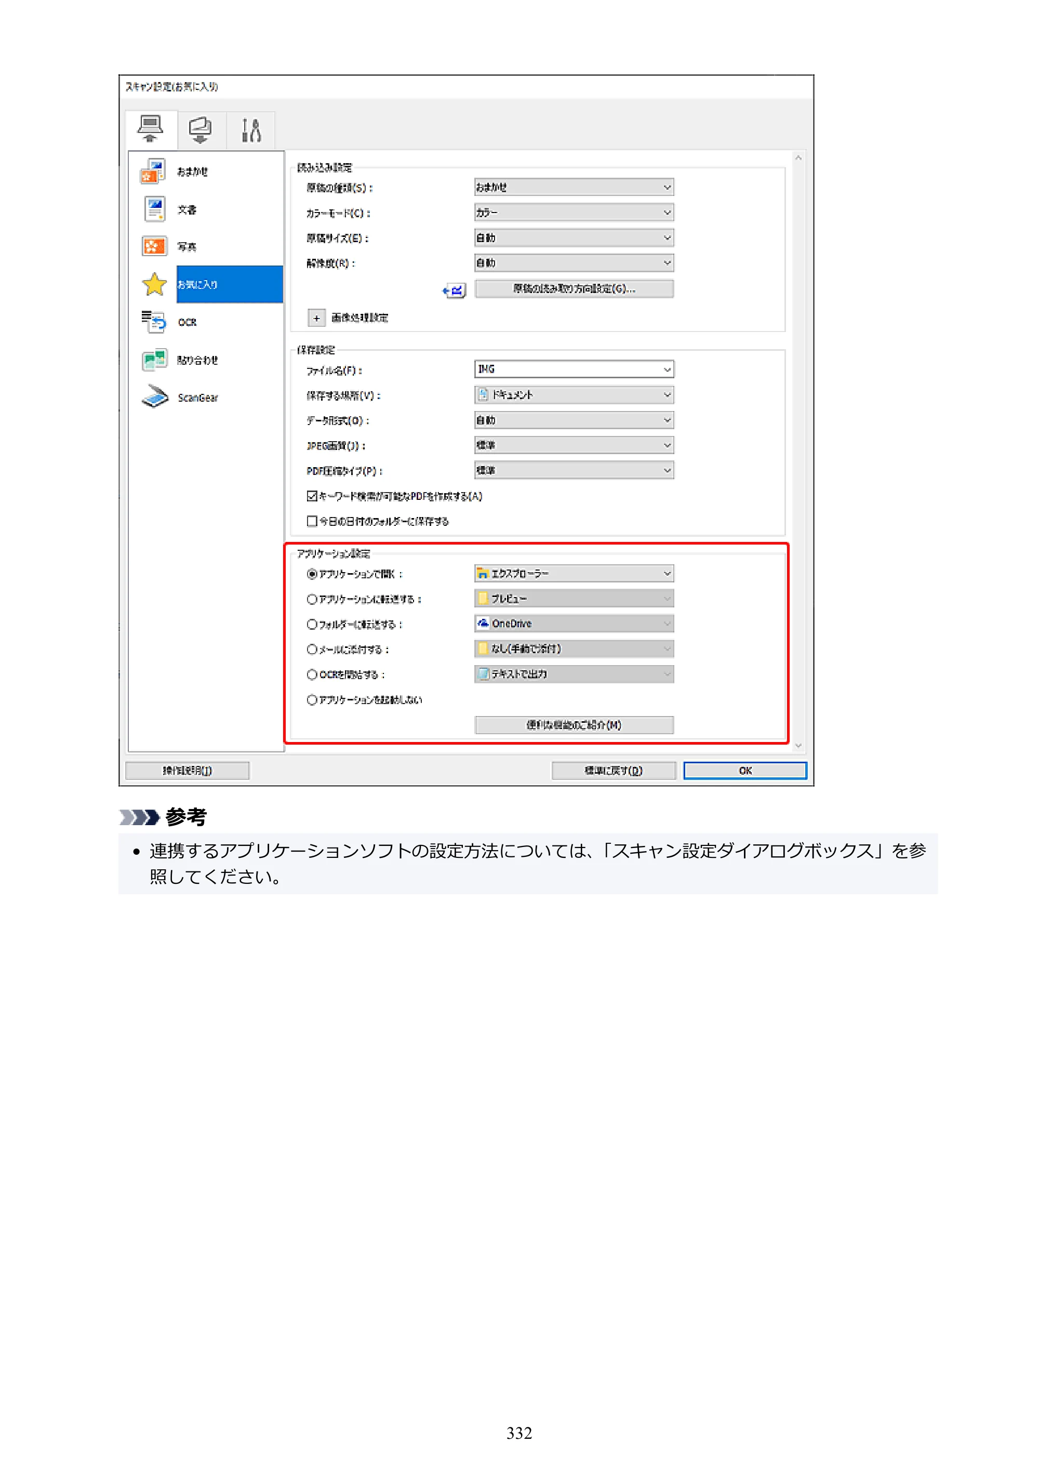Select OCRを開始する radio button
The width and height of the screenshot is (1039, 1470).
tap(312, 674)
